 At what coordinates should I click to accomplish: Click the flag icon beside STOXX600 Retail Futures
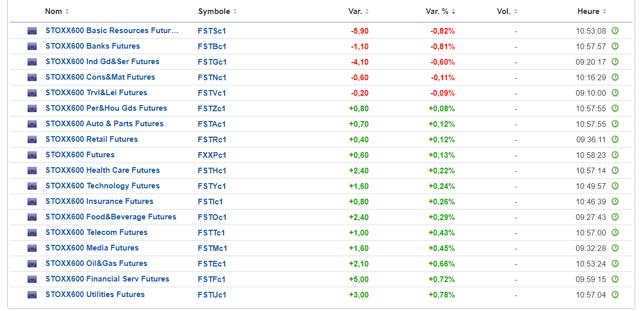tap(32, 140)
